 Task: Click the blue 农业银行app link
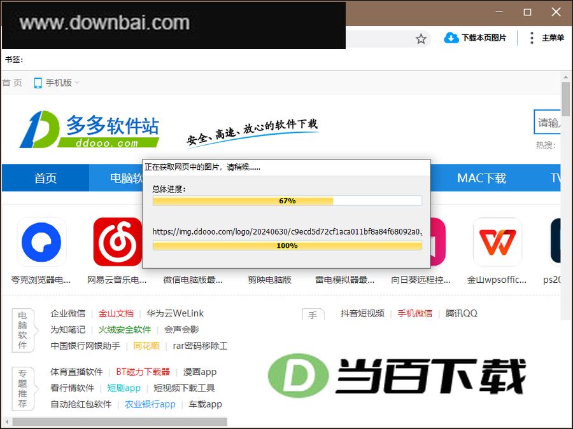[x=150, y=404]
